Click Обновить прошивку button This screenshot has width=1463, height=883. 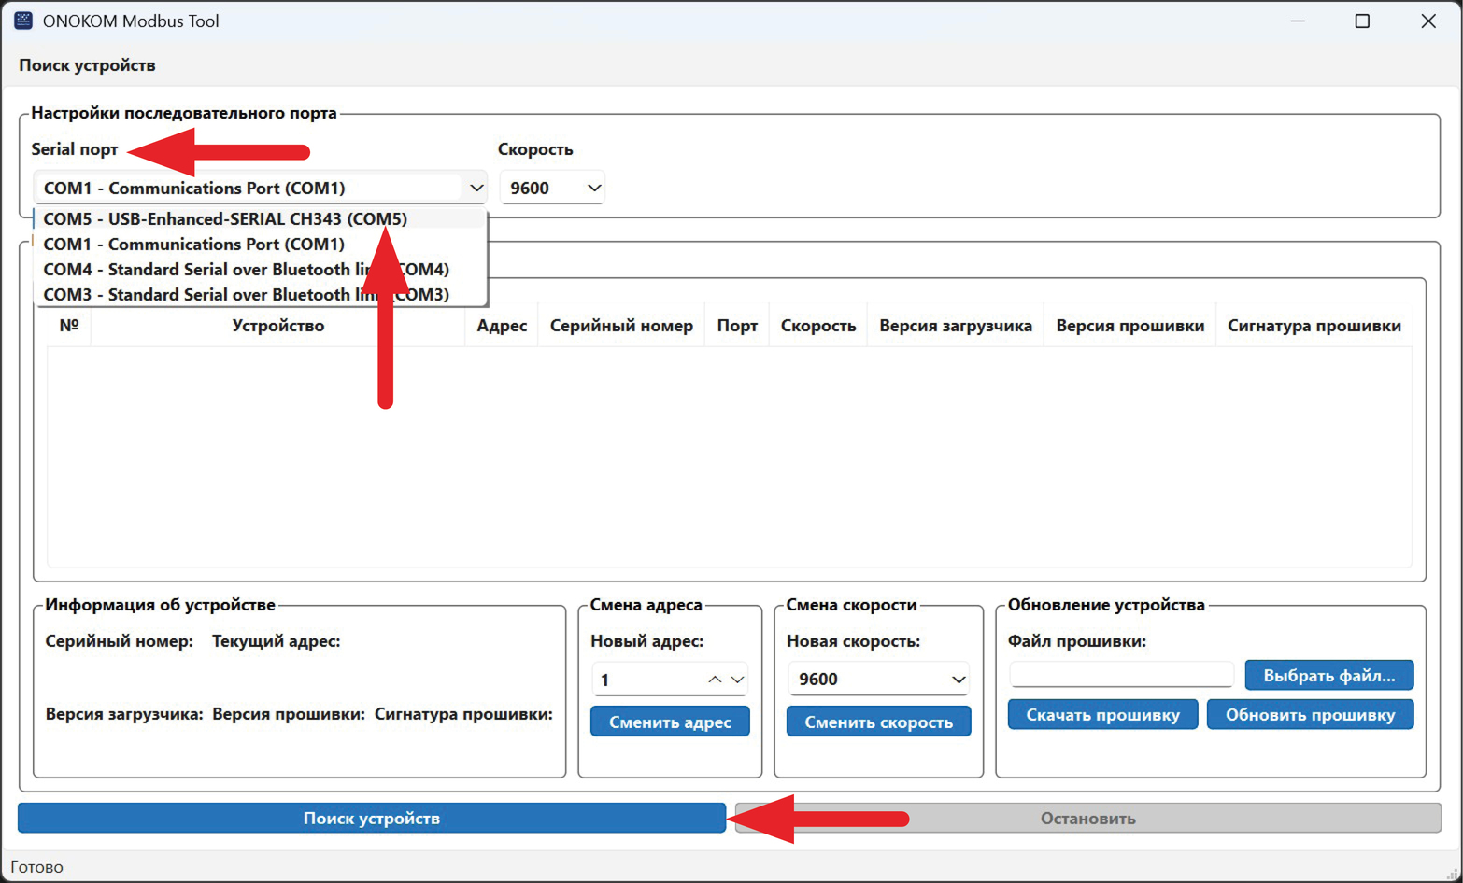1310,715
